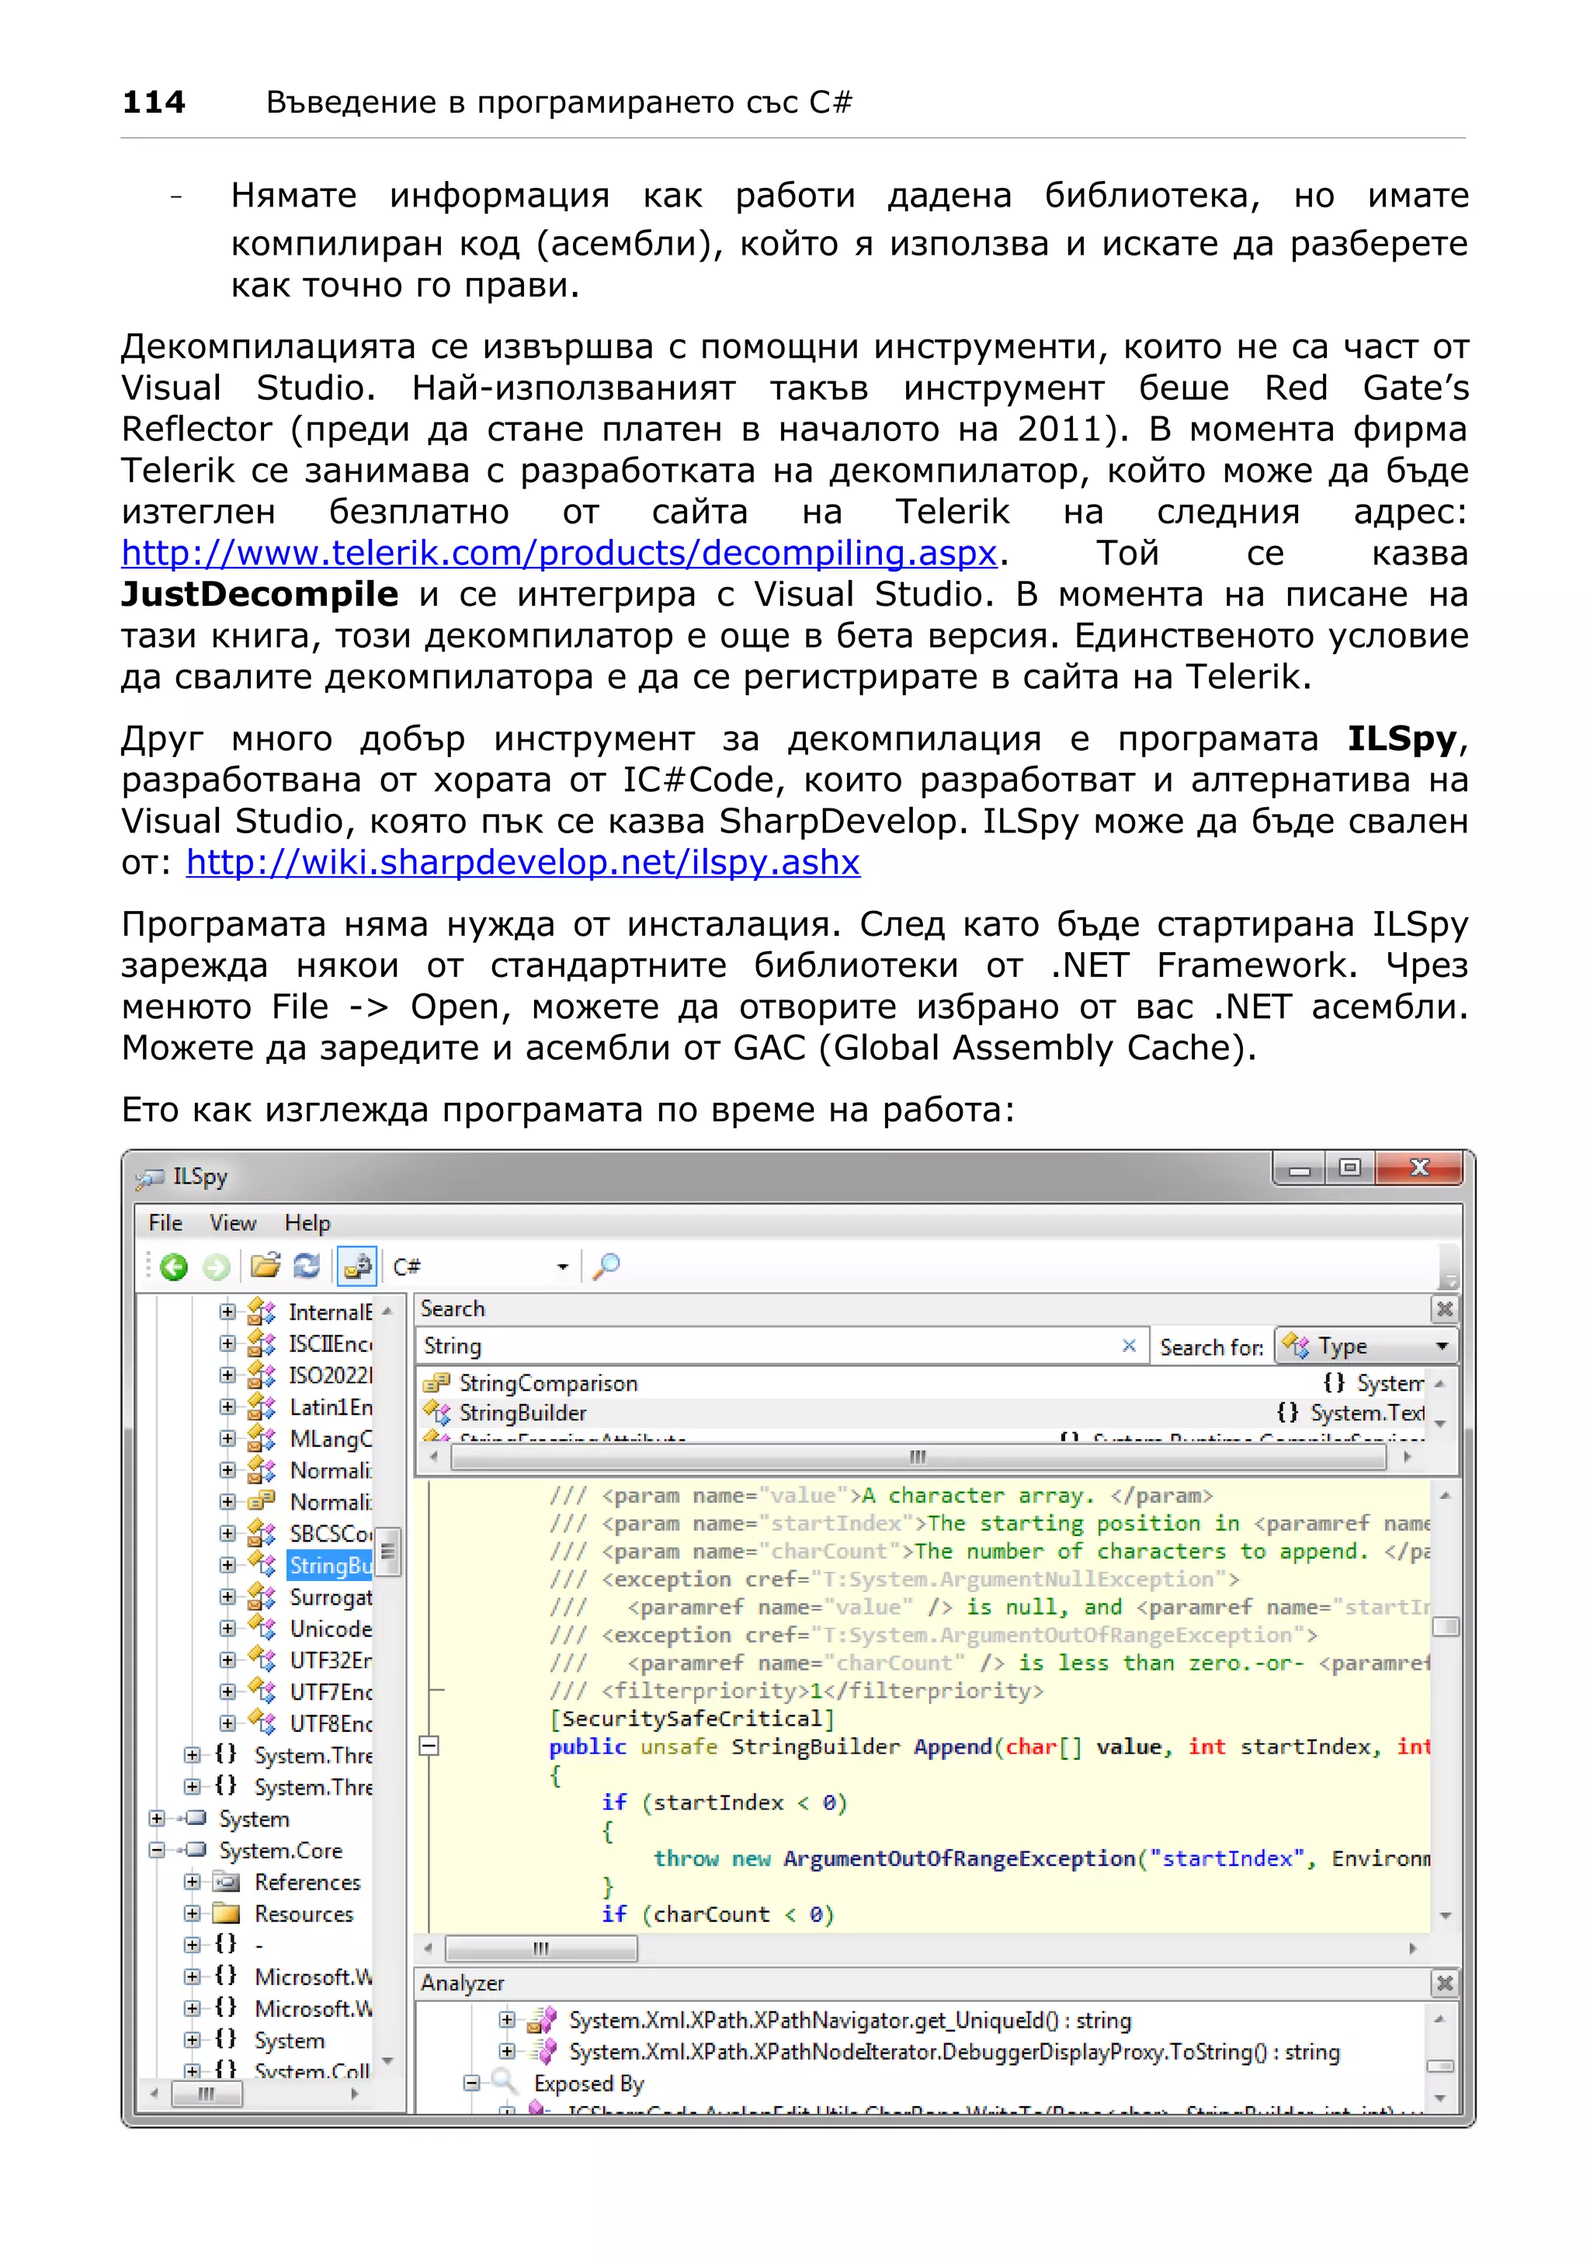Expand the System assembly node
Viewport: 1590px width, 2263px height.
pyautogui.click(x=157, y=1819)
